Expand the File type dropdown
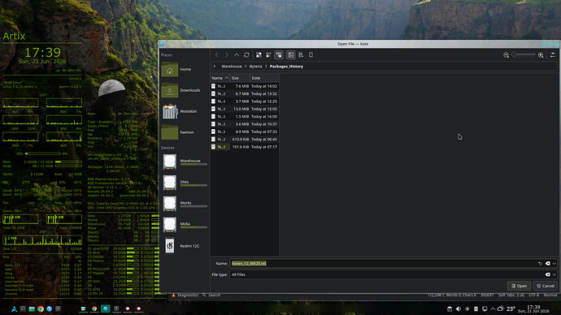 [554, 274]
